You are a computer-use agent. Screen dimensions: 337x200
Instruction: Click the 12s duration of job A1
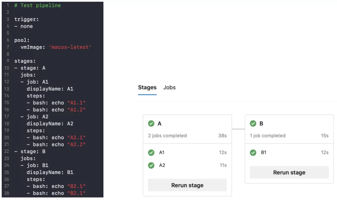tap(223, 152)
